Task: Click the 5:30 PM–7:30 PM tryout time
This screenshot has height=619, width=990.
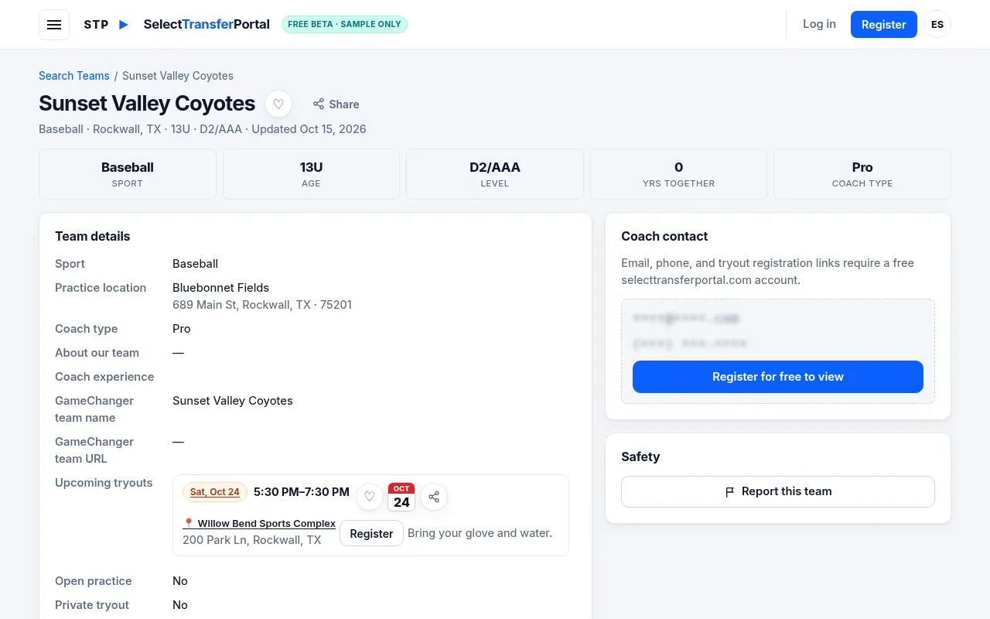Action: (x=302, y=492)
